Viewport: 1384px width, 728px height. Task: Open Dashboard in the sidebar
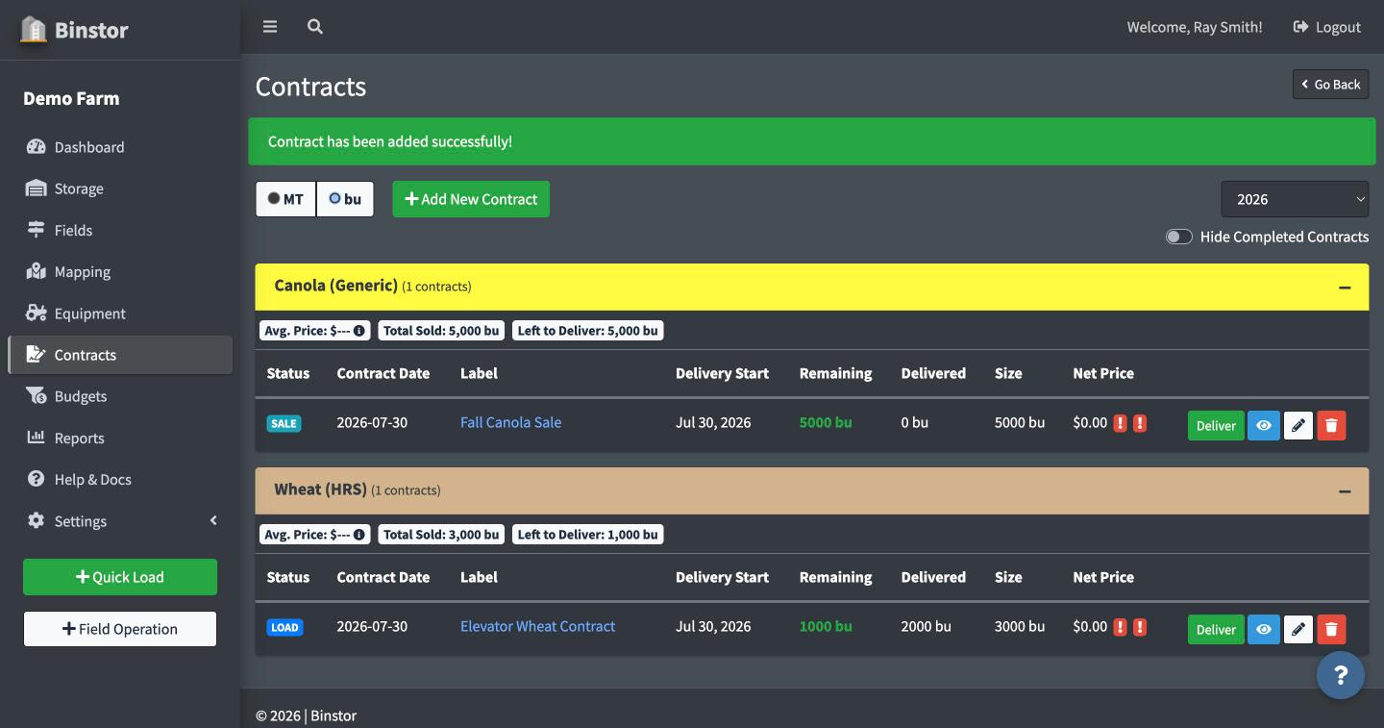pyautogui.click(x=120, y=147)
